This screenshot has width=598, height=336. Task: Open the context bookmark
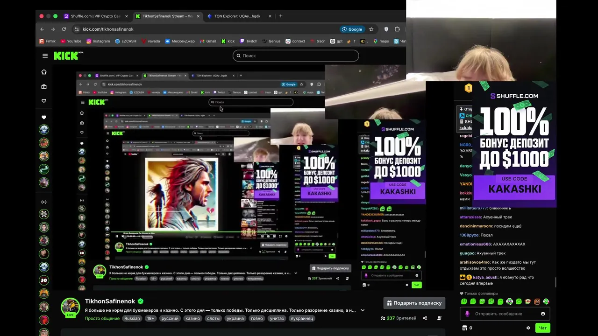click(x=295, y=41)
